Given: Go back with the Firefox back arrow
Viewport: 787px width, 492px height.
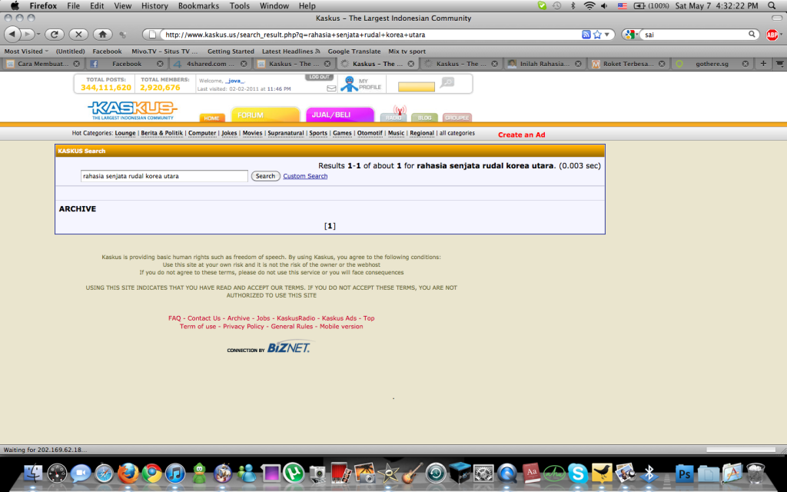Looking at the screenshot, I should click(12, 34).
